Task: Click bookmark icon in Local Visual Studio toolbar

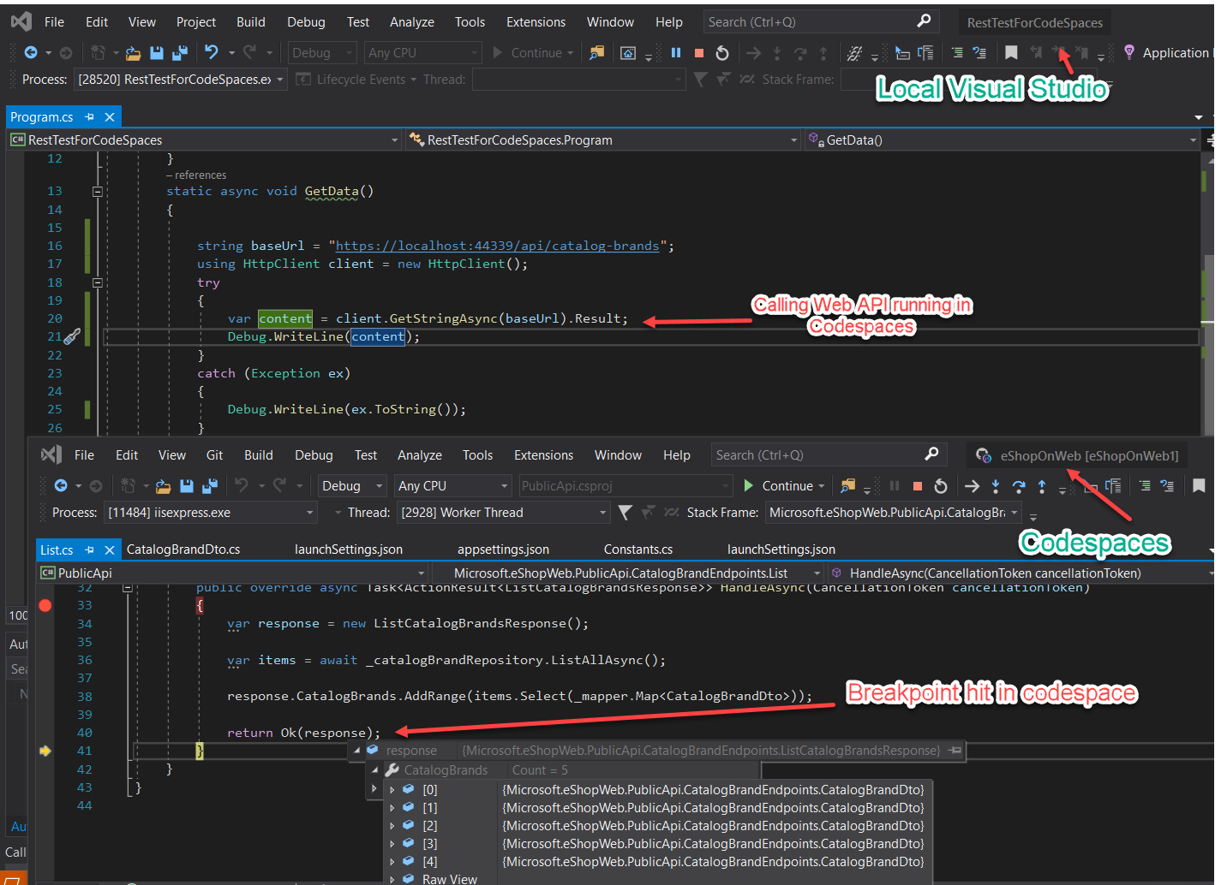Action: coord(1011,53)
